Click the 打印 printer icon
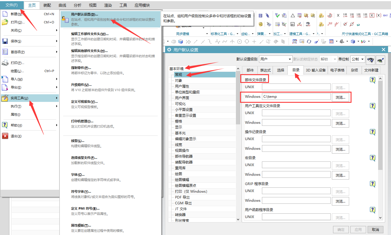Viewport: 391px width, 235px height. coord(5,63)
